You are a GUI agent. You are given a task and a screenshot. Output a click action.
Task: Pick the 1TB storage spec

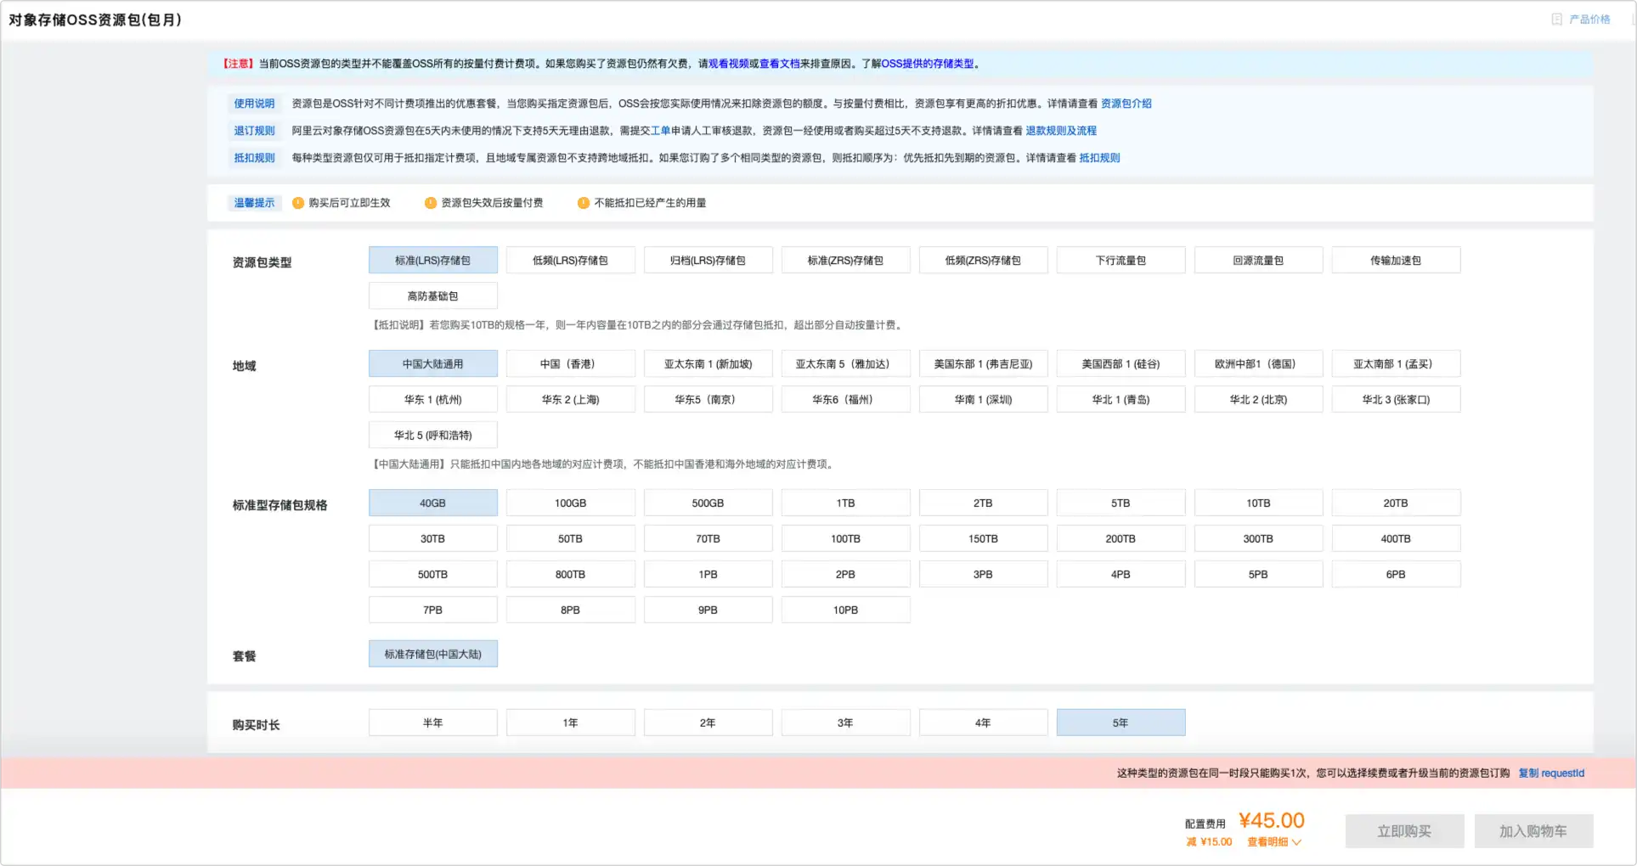pos(846,503)
